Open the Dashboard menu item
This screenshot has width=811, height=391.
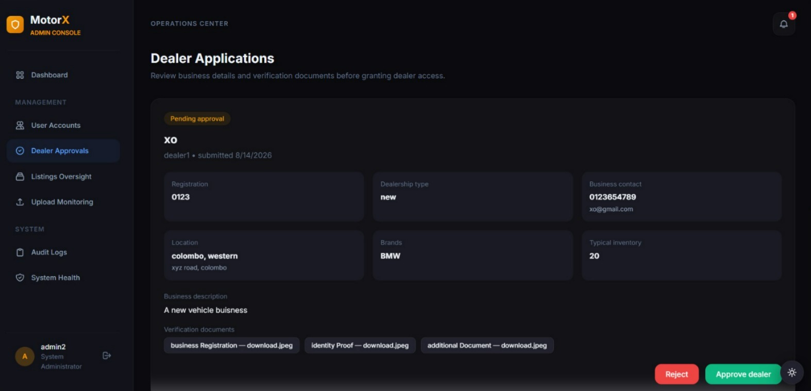coord(63,75)
